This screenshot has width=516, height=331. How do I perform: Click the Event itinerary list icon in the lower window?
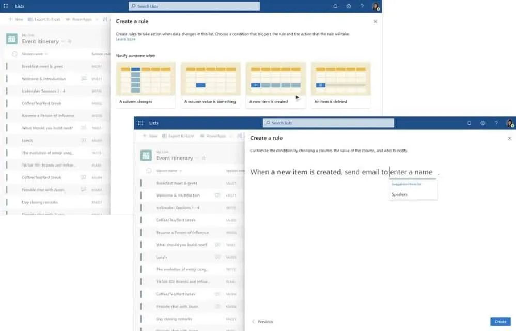[146, 155]
